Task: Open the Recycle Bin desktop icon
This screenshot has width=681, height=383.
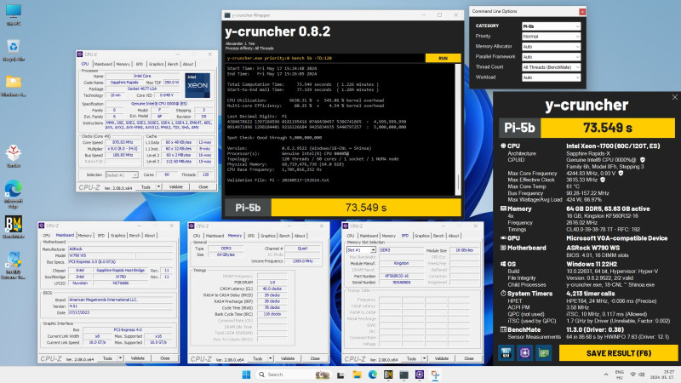Action: pyautogui.click(x=14, y=50)
